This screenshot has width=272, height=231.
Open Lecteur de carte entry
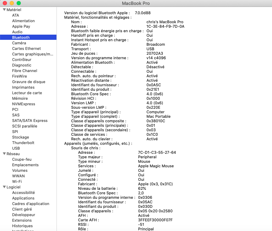point(27,93)
